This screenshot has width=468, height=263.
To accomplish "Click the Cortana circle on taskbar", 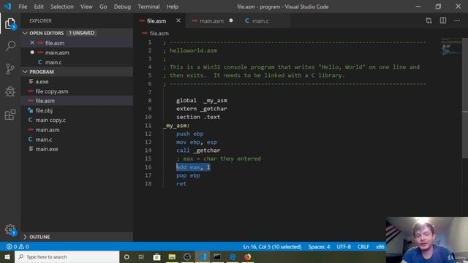I will coord(127,256).
